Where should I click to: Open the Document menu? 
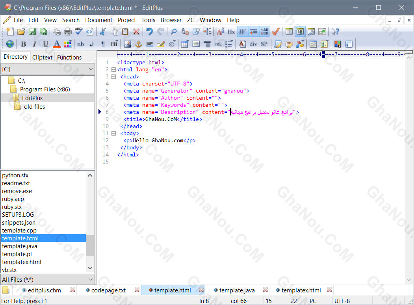tap(99, 20)
